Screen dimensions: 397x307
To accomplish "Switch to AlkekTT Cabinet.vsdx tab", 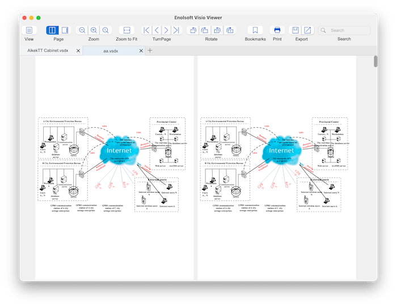I will [x=48, y=51].
